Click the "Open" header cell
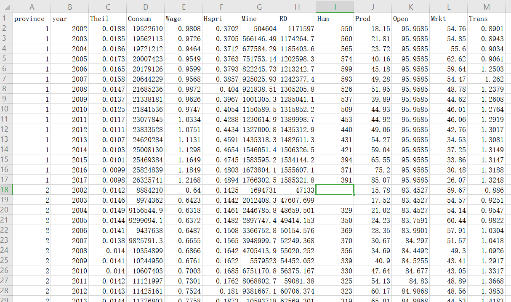This screenshot has height=302, width=511. pos(411,19)
